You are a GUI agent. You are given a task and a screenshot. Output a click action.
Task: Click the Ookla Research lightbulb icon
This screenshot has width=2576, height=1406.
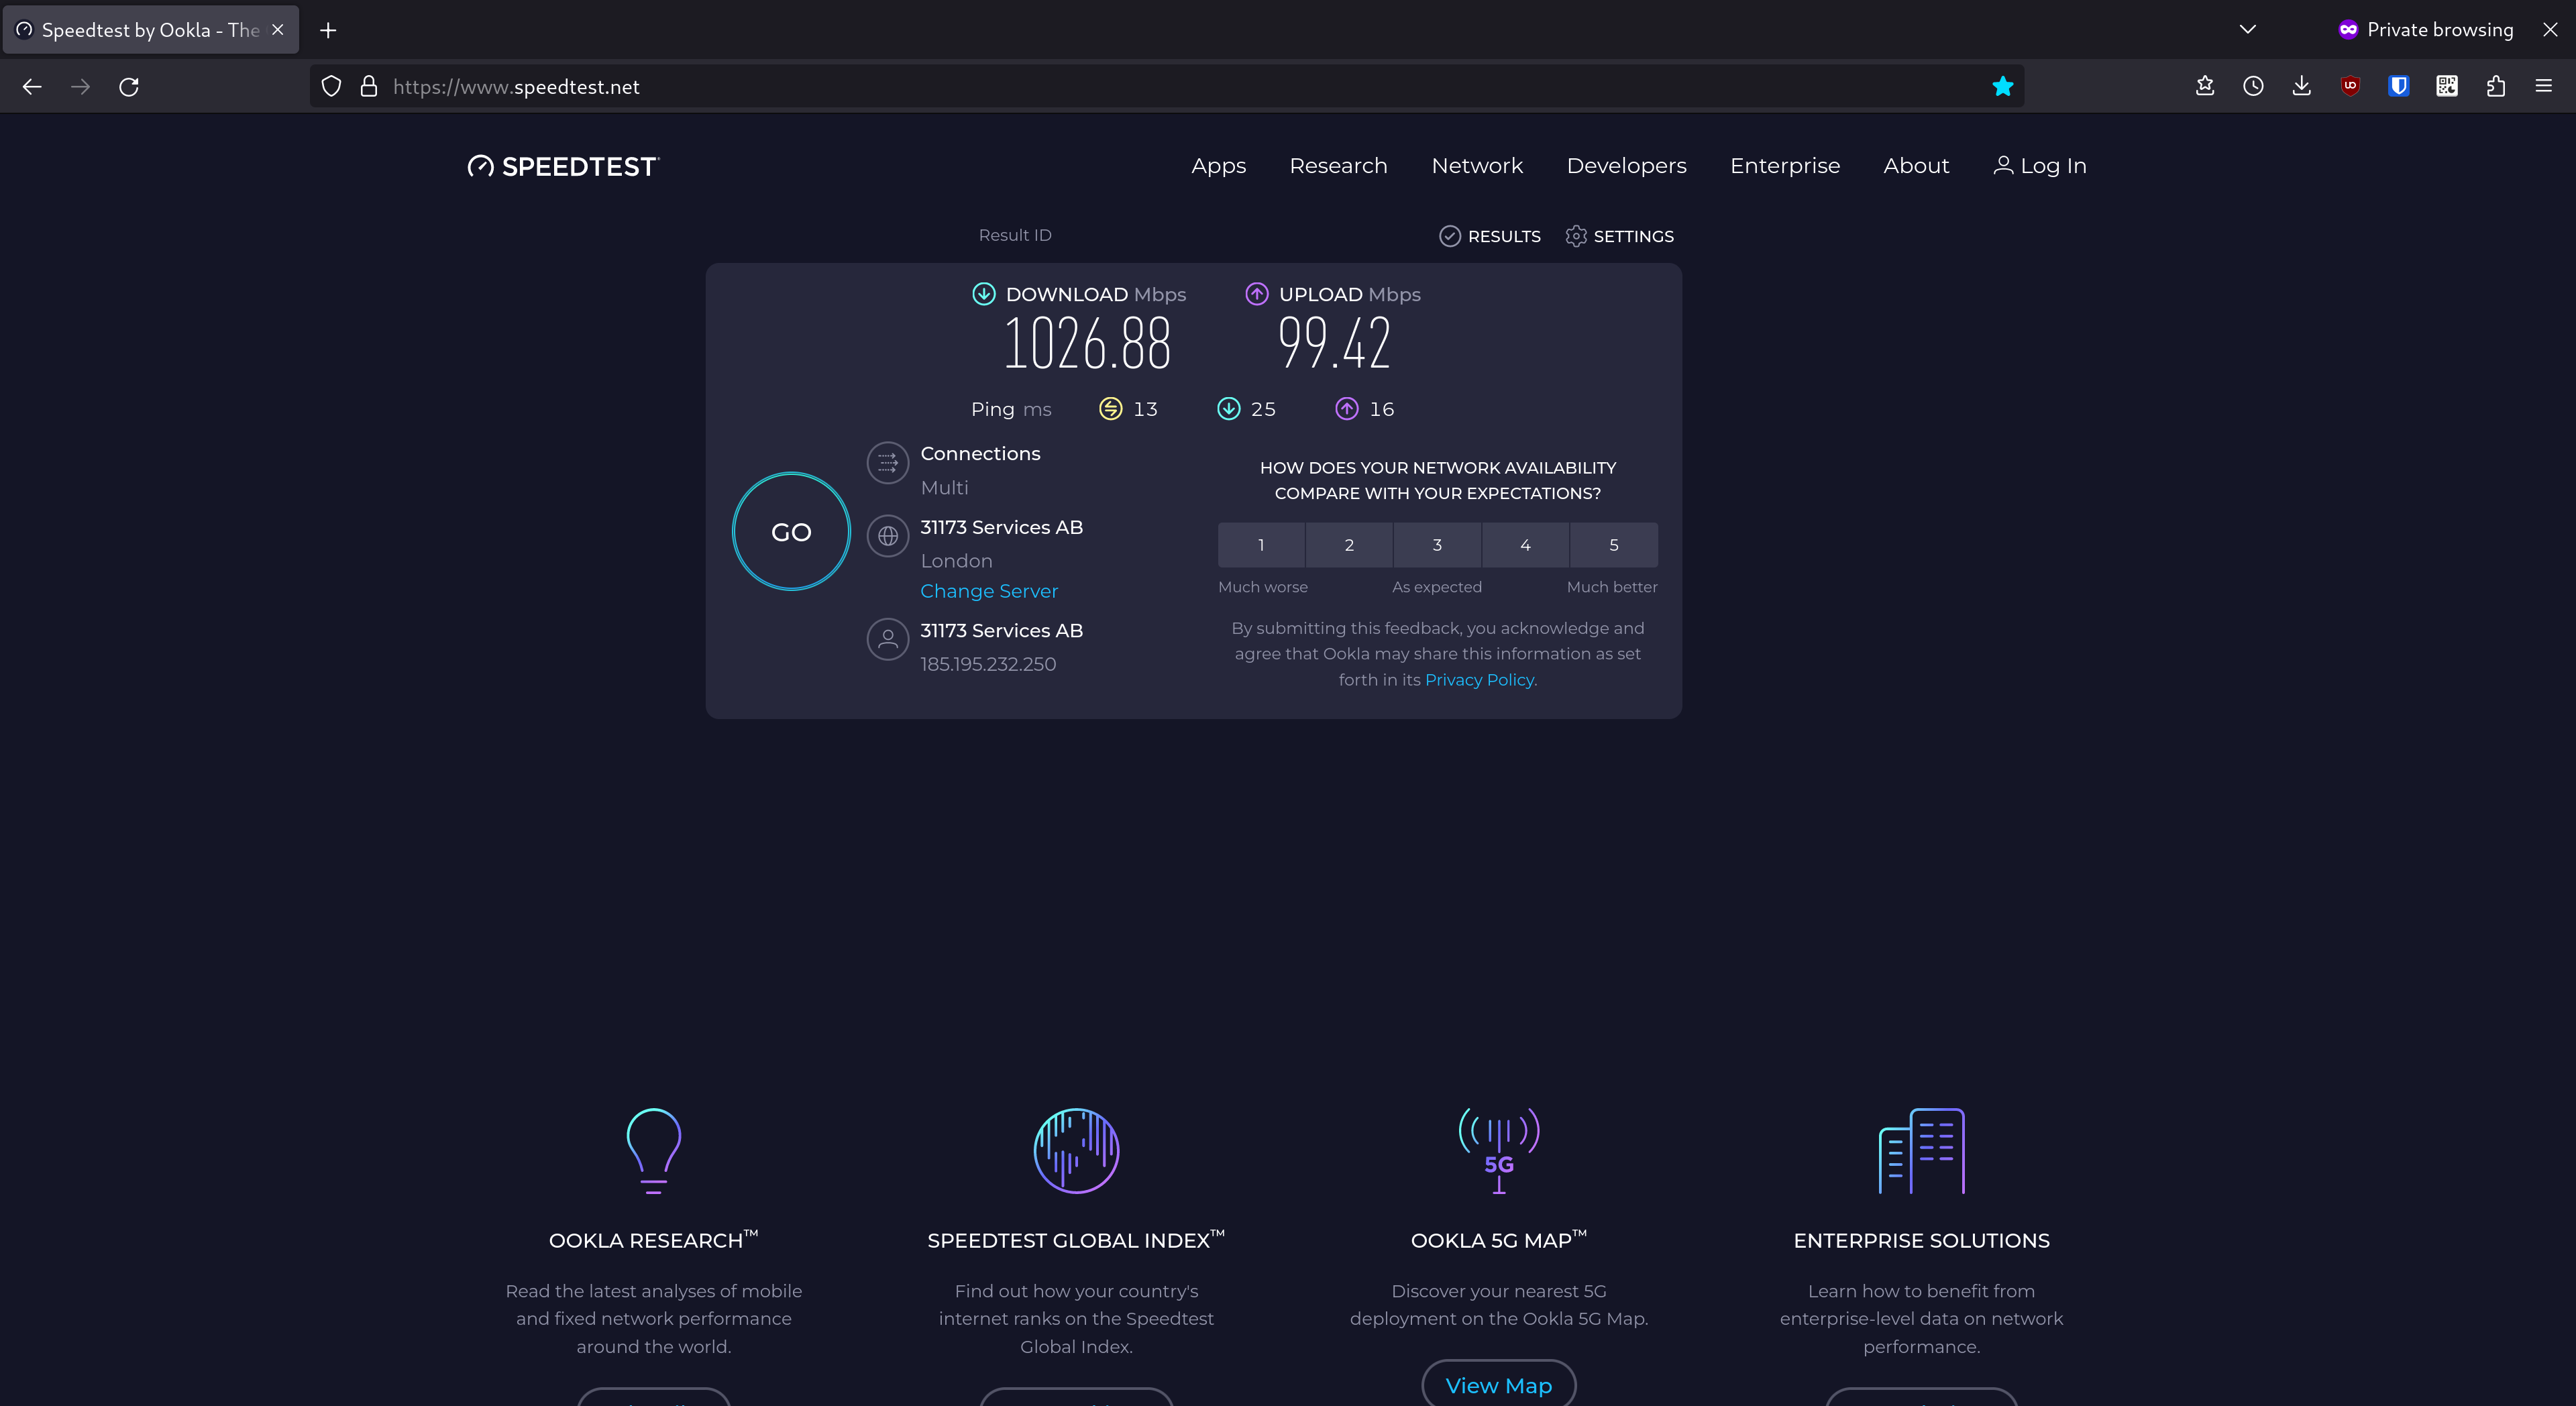pyautogui.click(x=654, y=1151)
